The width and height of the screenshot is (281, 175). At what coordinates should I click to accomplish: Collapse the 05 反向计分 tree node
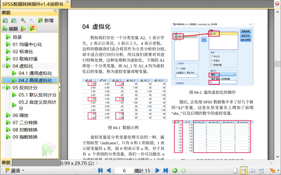tap(4, 87)
